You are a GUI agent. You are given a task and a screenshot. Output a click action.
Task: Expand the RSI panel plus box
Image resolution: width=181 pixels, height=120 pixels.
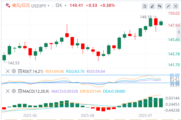(20, 71)
